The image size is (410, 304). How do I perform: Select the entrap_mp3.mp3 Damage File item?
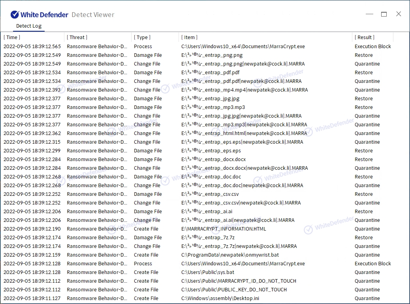[x=213, y=107]
